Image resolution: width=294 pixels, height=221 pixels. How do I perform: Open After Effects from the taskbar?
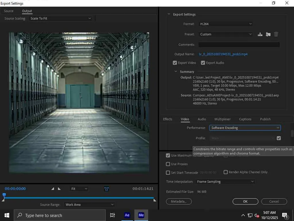click(127, 215)
